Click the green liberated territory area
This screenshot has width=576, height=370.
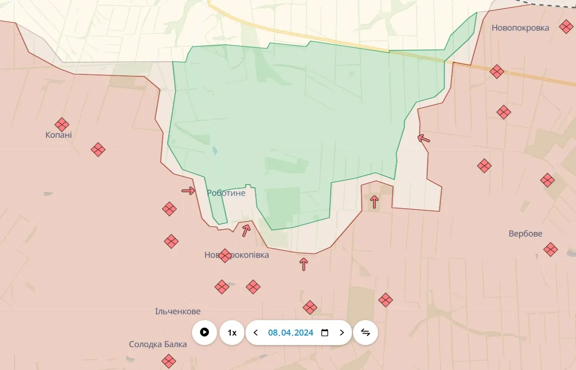coord(300,115)
